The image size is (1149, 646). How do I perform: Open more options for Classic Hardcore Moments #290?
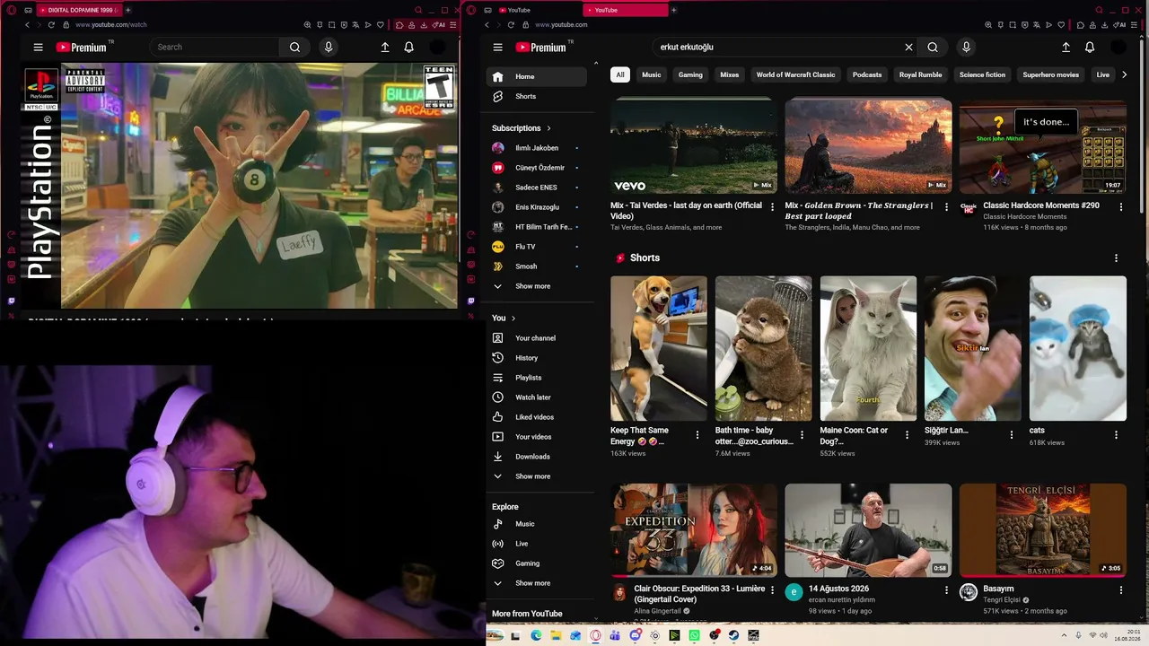click(x=1120, y=206)
